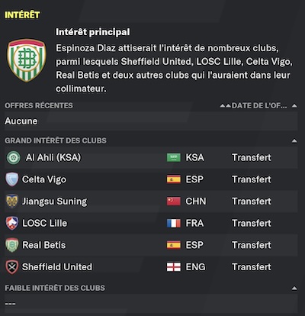Click the France flag beside FRA
The image size is (305, 316).
(174, 223)
